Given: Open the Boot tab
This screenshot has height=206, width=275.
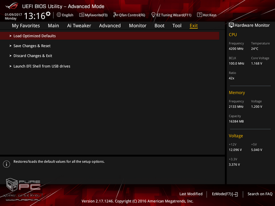Looking at the screenshot, I should [x=159, y=26].
